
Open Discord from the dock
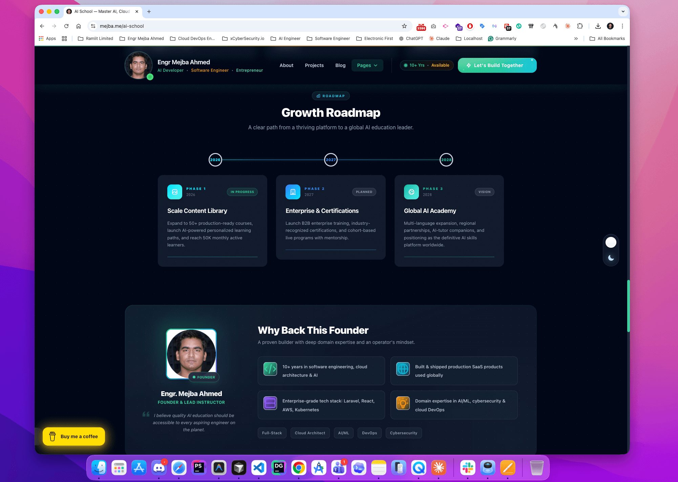159,468
